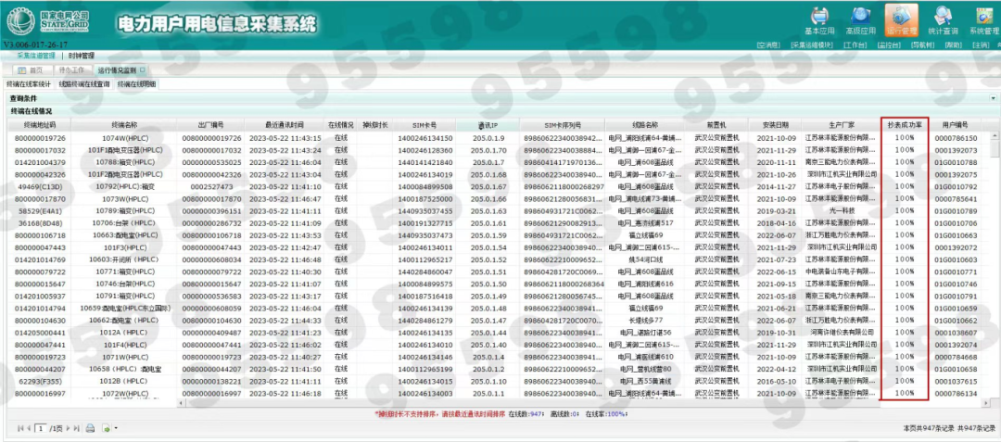This screenshot has height=442, width=1001.
Task: Click the 生产厂家 column header
Action: 842,125
